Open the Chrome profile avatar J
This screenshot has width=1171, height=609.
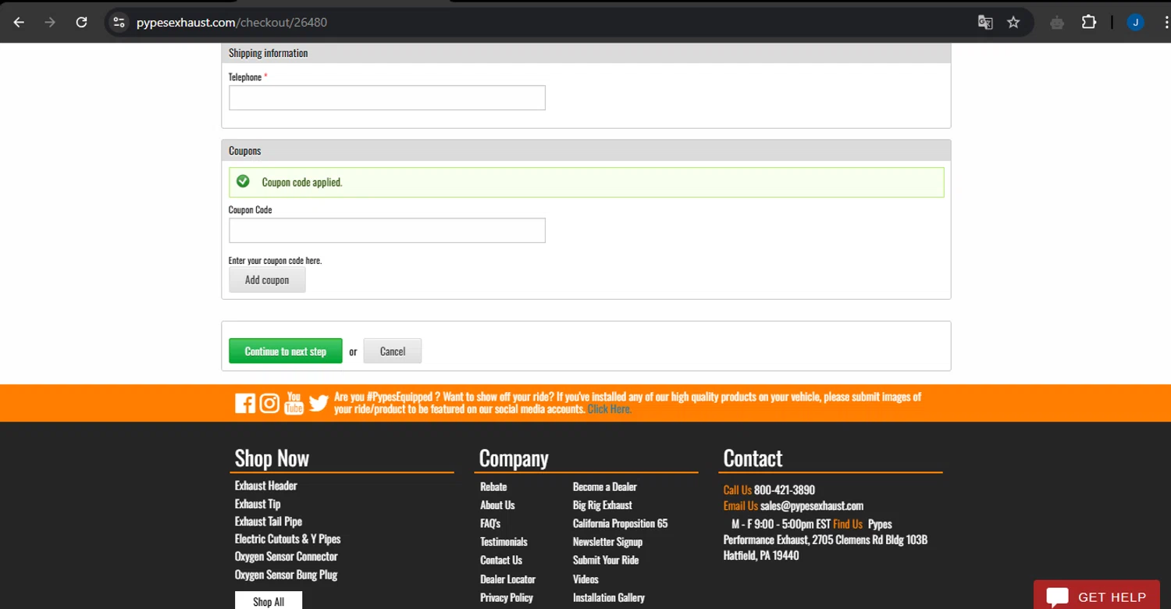point(1135,23)
